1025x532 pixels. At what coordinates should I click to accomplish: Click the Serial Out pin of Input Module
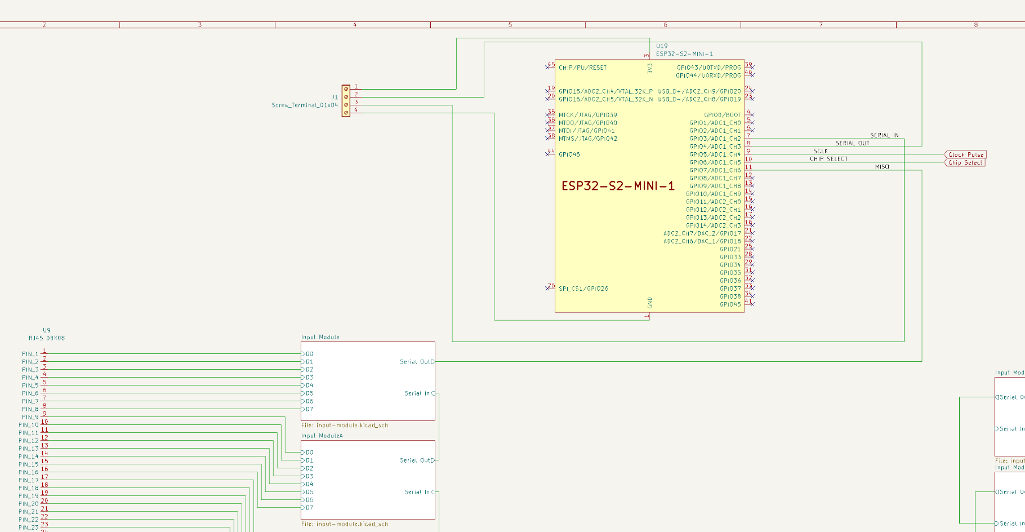[x=416, y=362]
